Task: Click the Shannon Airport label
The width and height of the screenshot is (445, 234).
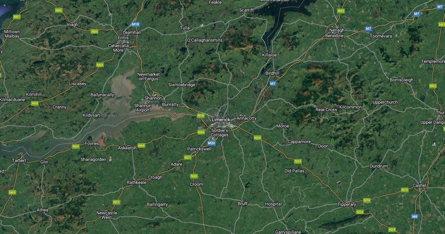Action: [143, 108]
